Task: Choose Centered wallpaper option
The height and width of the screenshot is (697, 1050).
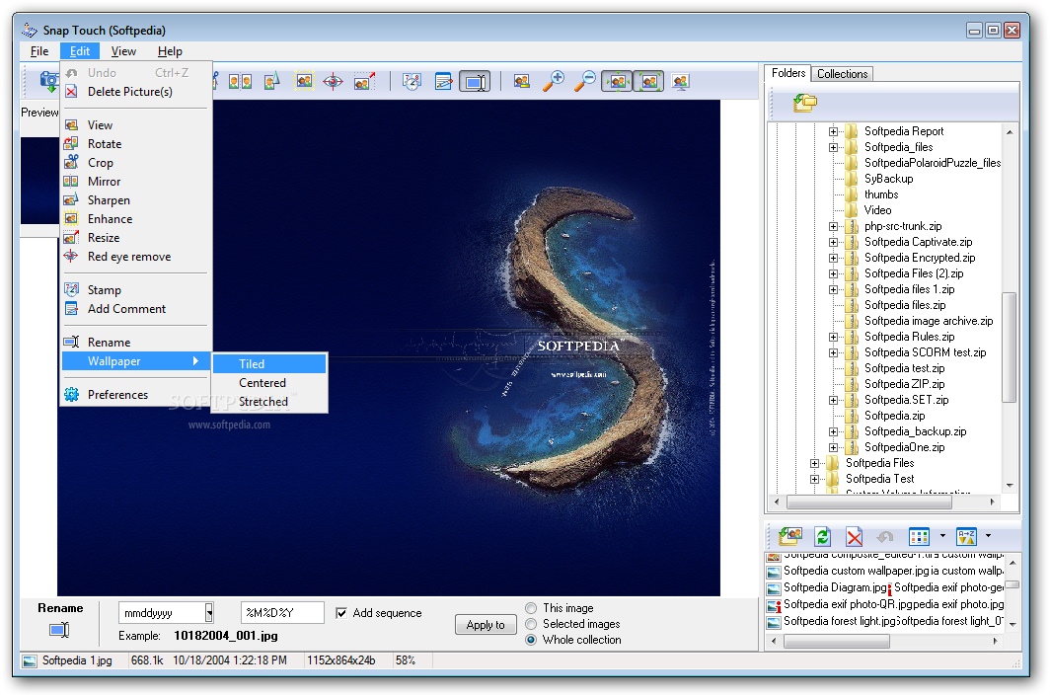Action: 269,383
